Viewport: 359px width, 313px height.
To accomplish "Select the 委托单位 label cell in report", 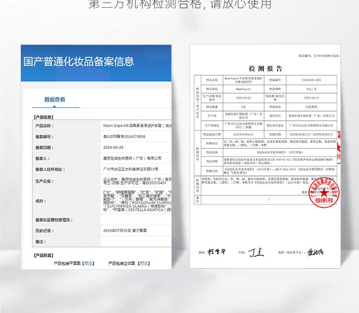I will 275,116.
